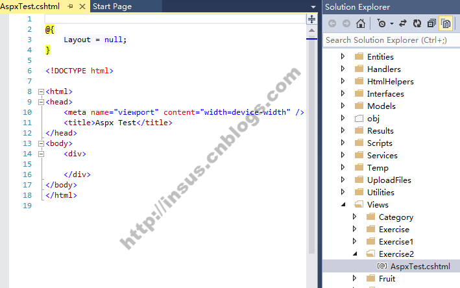The width and height of the screenshot is (460, 288).
Task: Click the Refresh icon in Solution Explorer
Action: click(x=417, y=23)
